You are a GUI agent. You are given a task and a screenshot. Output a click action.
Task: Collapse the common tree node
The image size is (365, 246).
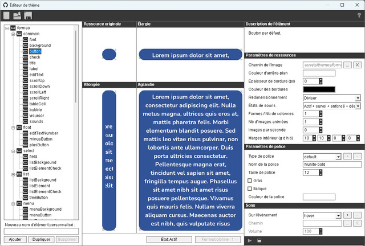tap(13, 34)
